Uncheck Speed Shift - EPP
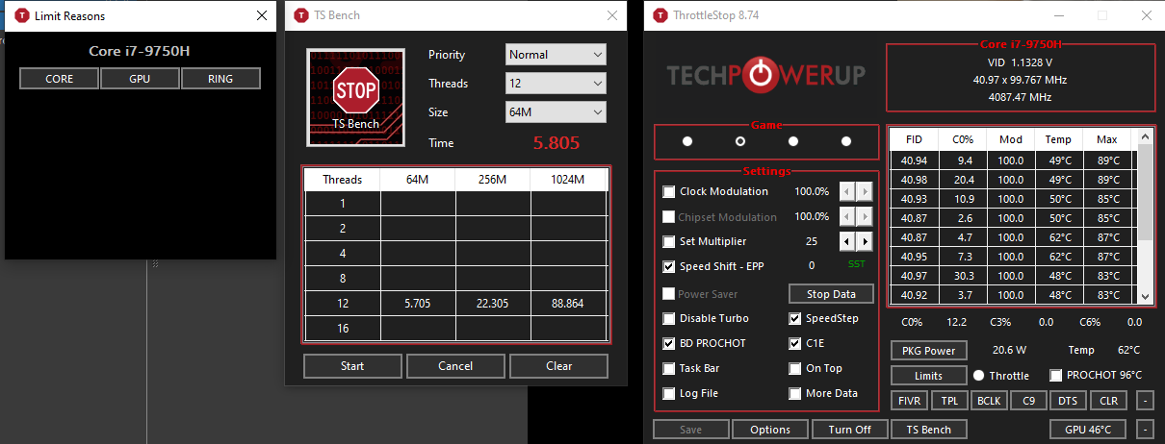This screenshot has width=1165, height=444. point(669,266)
